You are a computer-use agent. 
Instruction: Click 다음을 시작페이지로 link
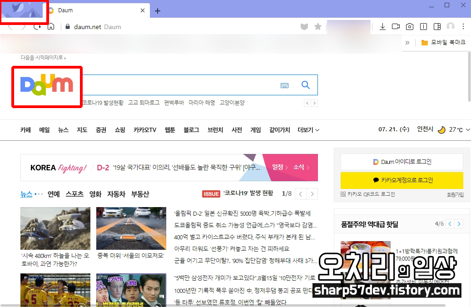(x=43, y=57)
